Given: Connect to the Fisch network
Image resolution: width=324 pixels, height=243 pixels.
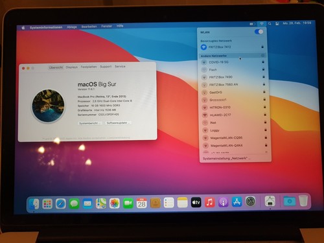Looking at the screenshot, I should click(233, 69).
